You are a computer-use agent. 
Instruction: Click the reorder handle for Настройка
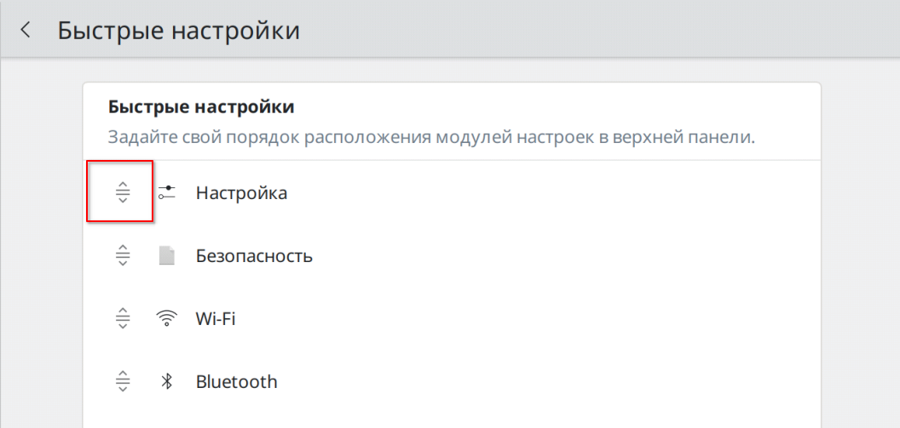click(x=123, y=193)
